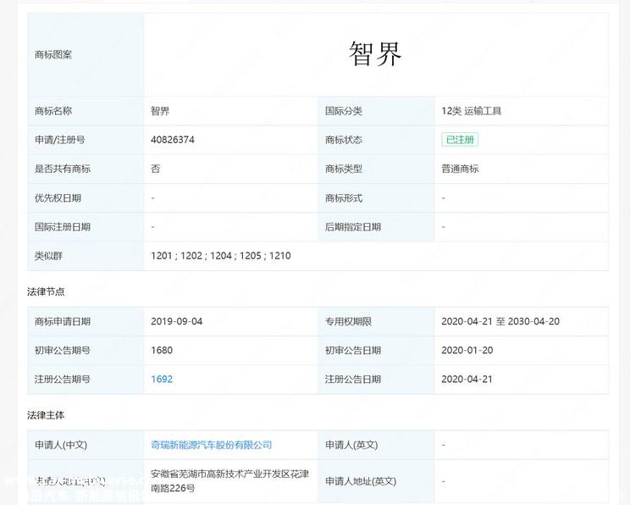Select registration announcement date 2020-04-21

point(467,379)
